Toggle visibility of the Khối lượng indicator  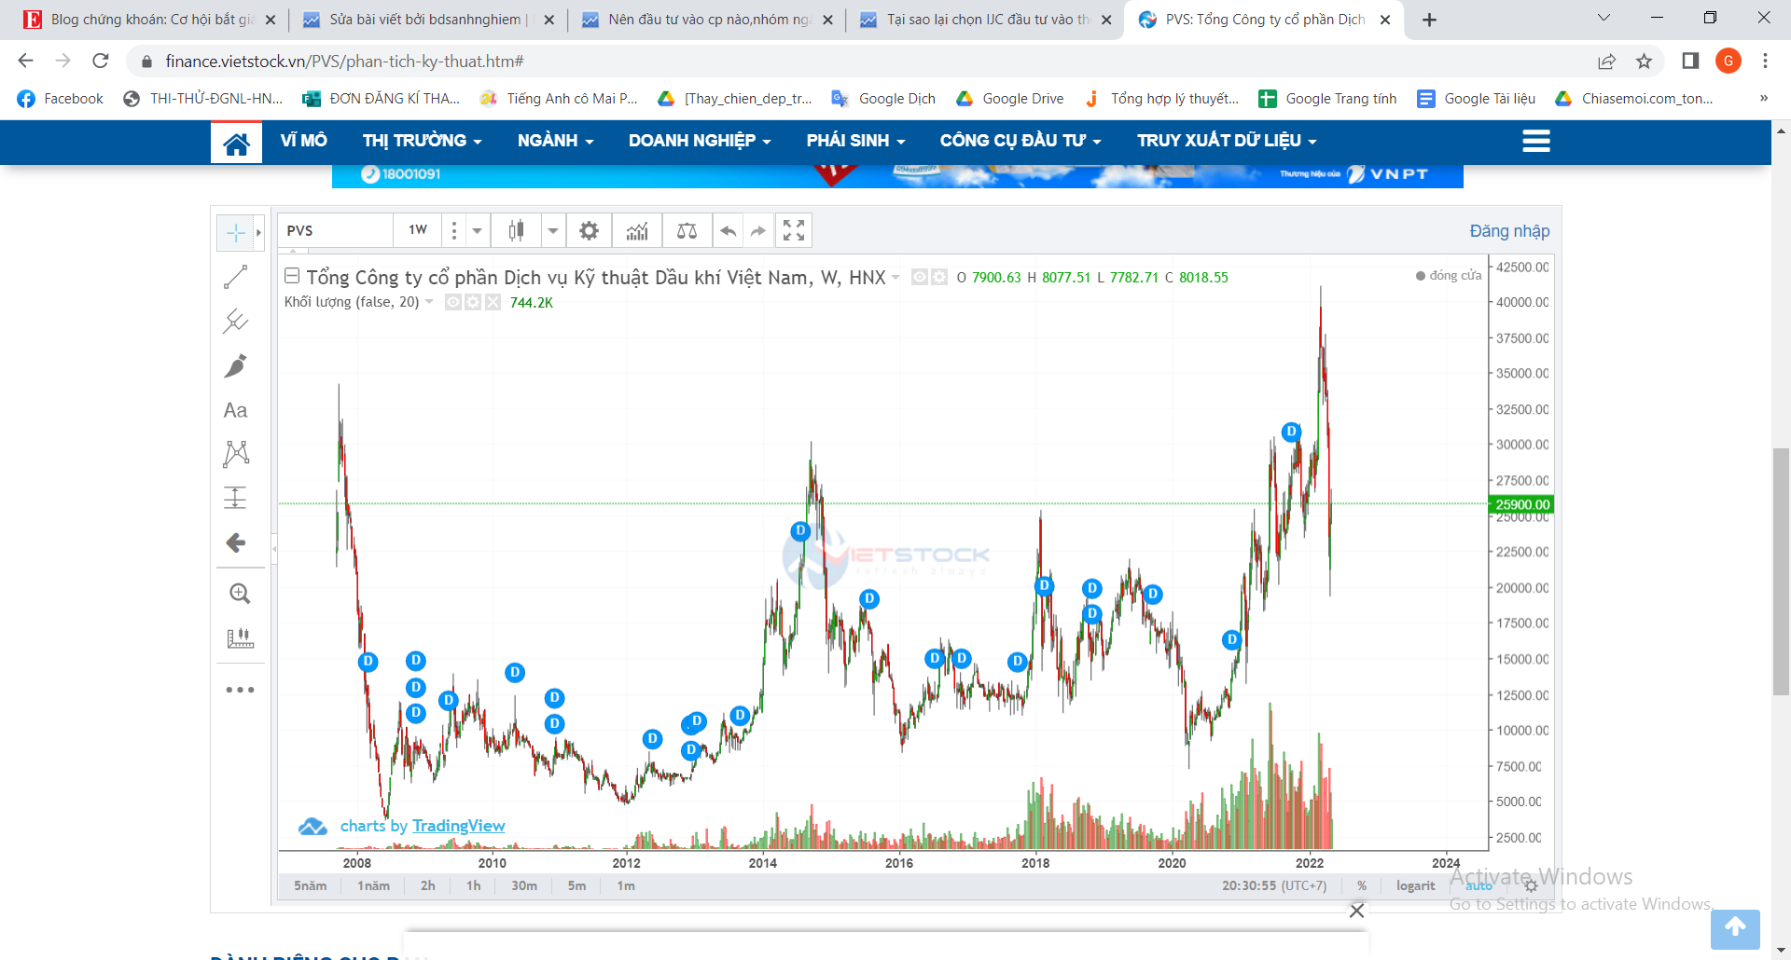coord(453,302)
